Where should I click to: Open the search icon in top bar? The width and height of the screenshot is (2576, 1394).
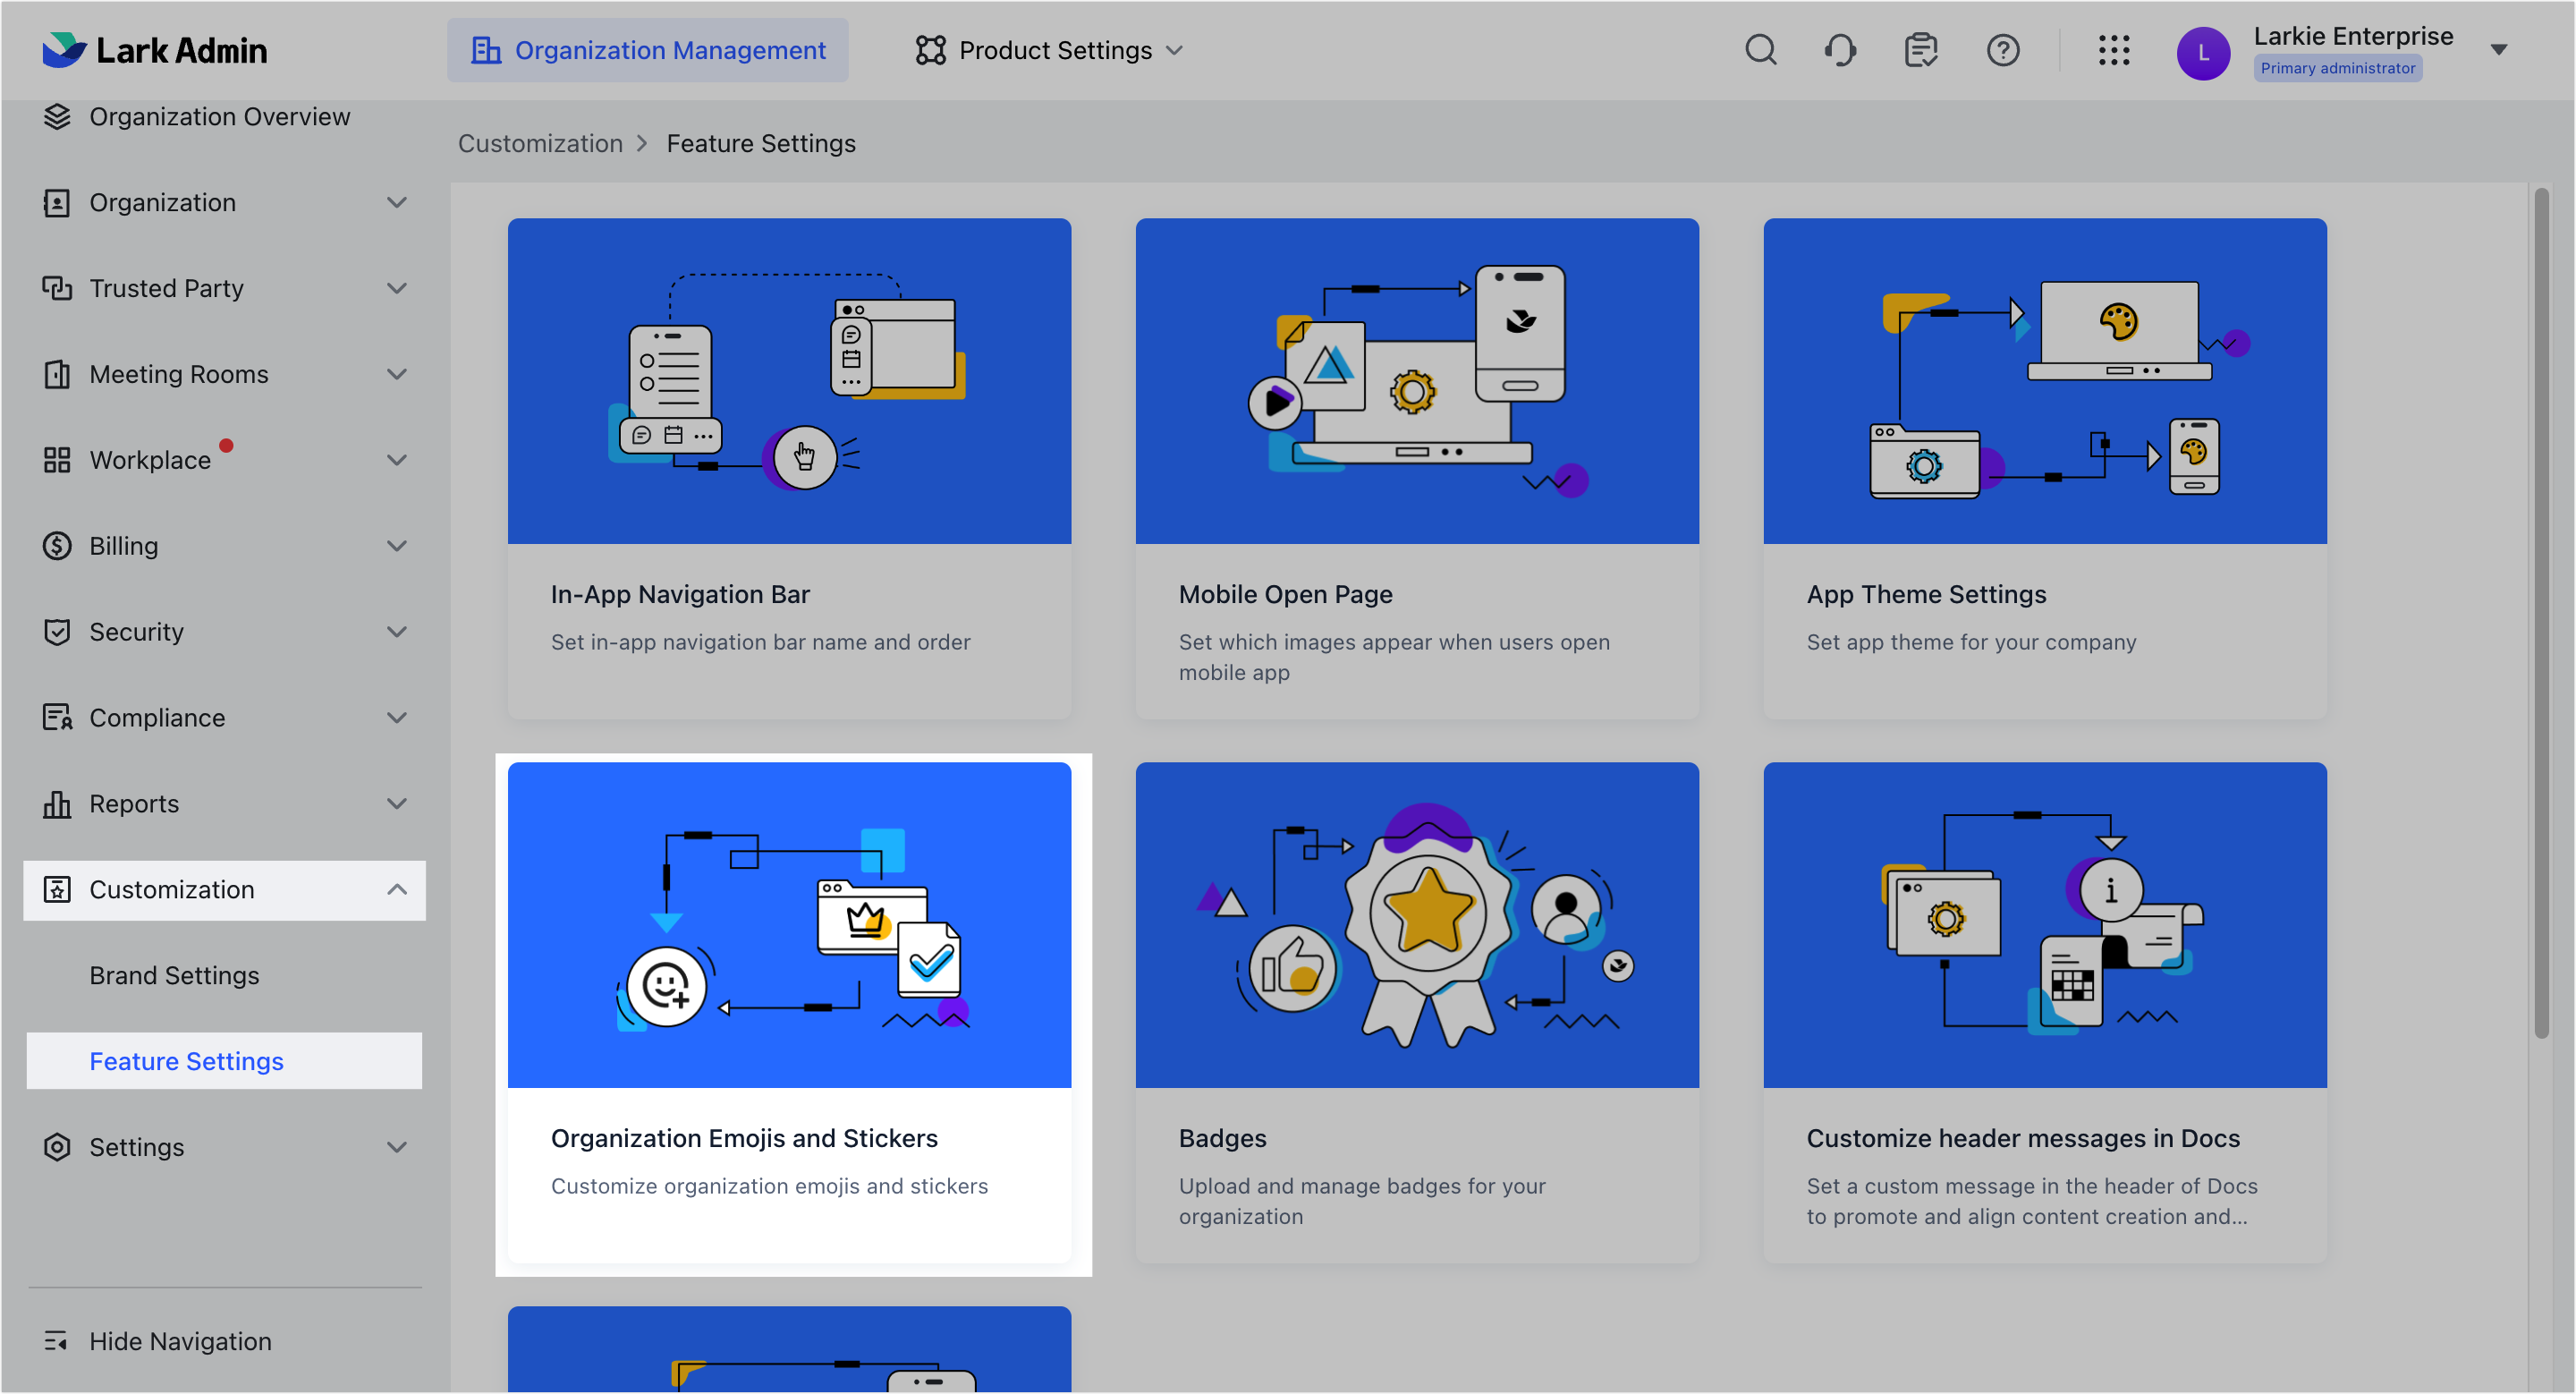[1762, 50]
